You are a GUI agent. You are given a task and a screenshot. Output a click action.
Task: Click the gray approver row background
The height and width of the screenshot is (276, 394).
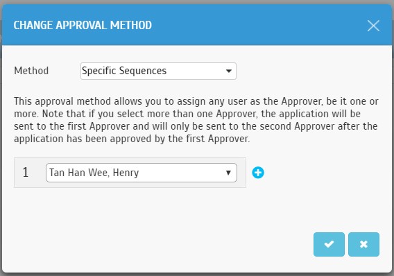pyautogui.click(x=130, y=173)
